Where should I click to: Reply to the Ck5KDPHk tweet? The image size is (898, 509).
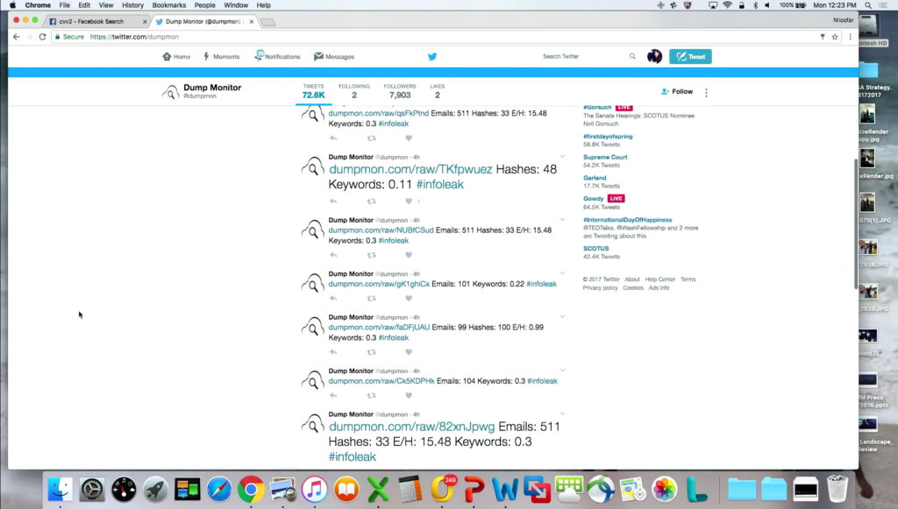[x=333, y=396]
